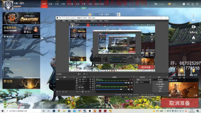Open scene transition properties gear
Screen dimensions: 201x113
tap(150, 80)
